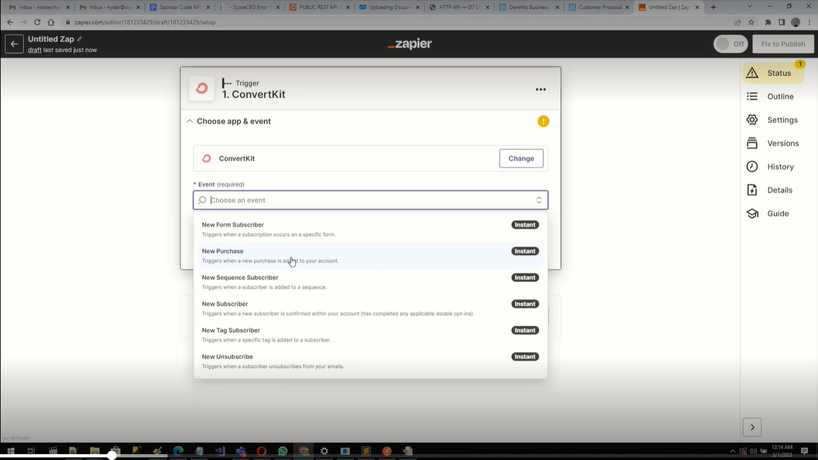Toggle the Zap On/Off switch
Image resolution: width=818 pixels, height=460 pixels.
pyautogui.click(x=731, y=44)
